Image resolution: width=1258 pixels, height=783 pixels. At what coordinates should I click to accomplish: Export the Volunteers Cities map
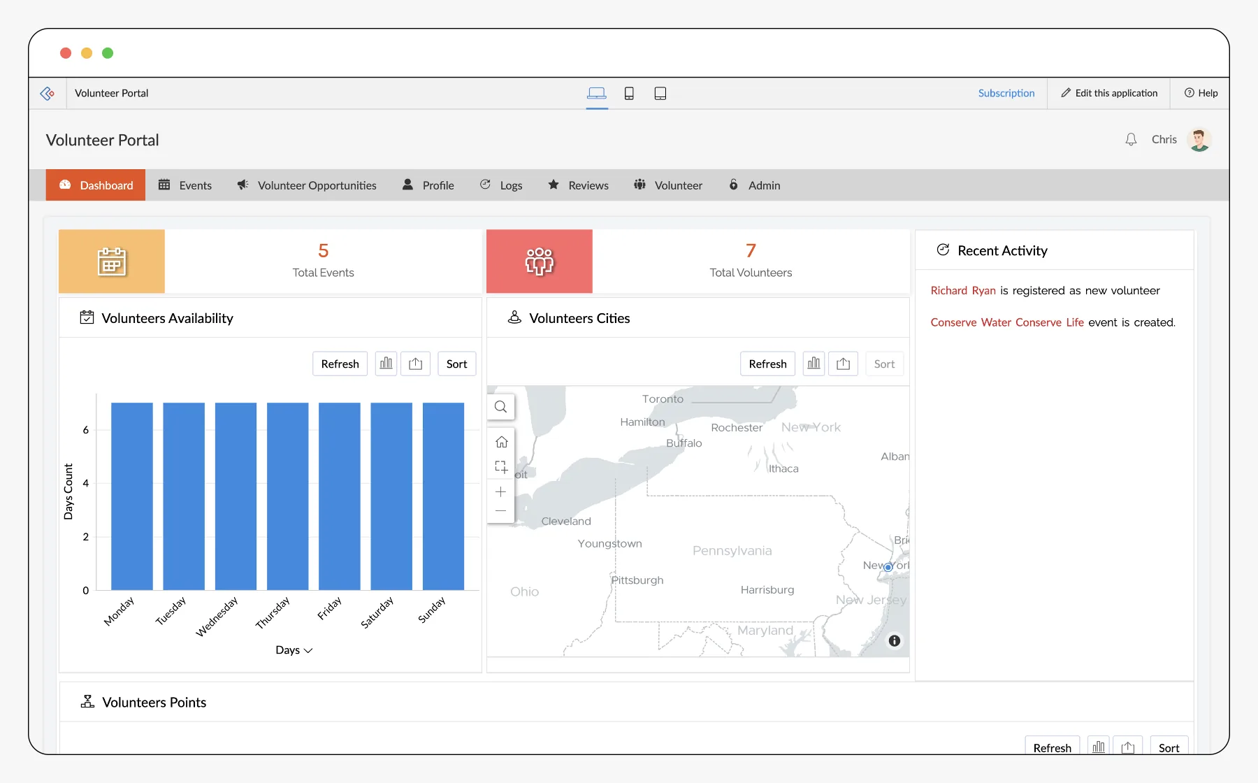point(843,364)
